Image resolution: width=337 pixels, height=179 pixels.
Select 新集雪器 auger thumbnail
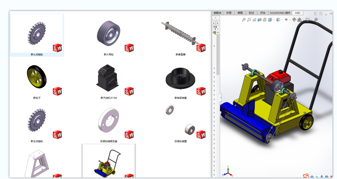(x=180, y=33)
